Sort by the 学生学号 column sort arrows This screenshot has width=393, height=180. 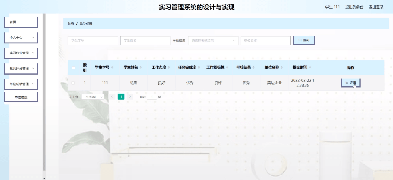pyautogui.click(x=112, y=67)
